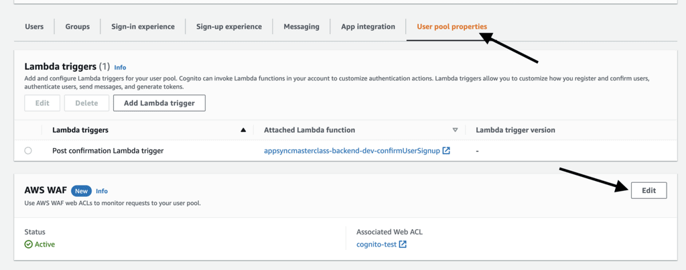
Task: Select the User pool properties tab
Action: click(x=452, y=27)
